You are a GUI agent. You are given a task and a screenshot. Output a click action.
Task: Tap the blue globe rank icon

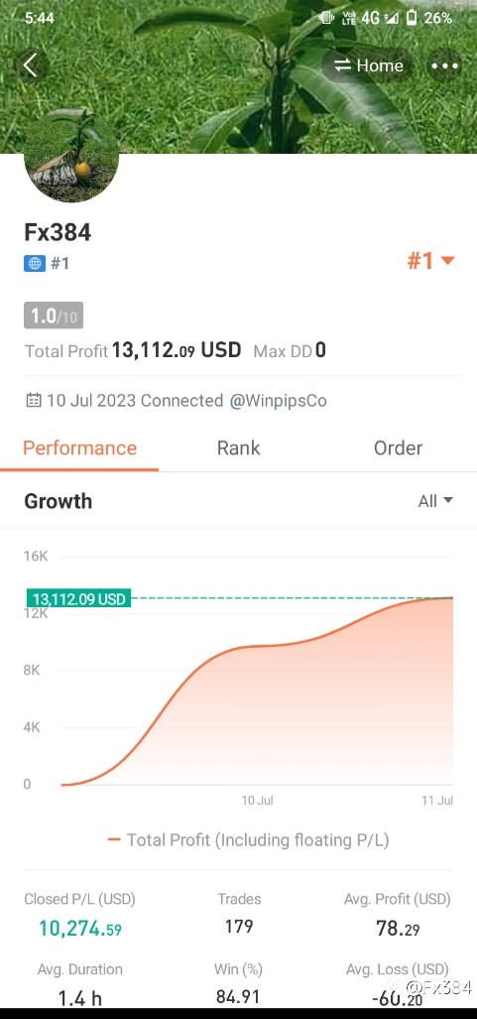35,263
